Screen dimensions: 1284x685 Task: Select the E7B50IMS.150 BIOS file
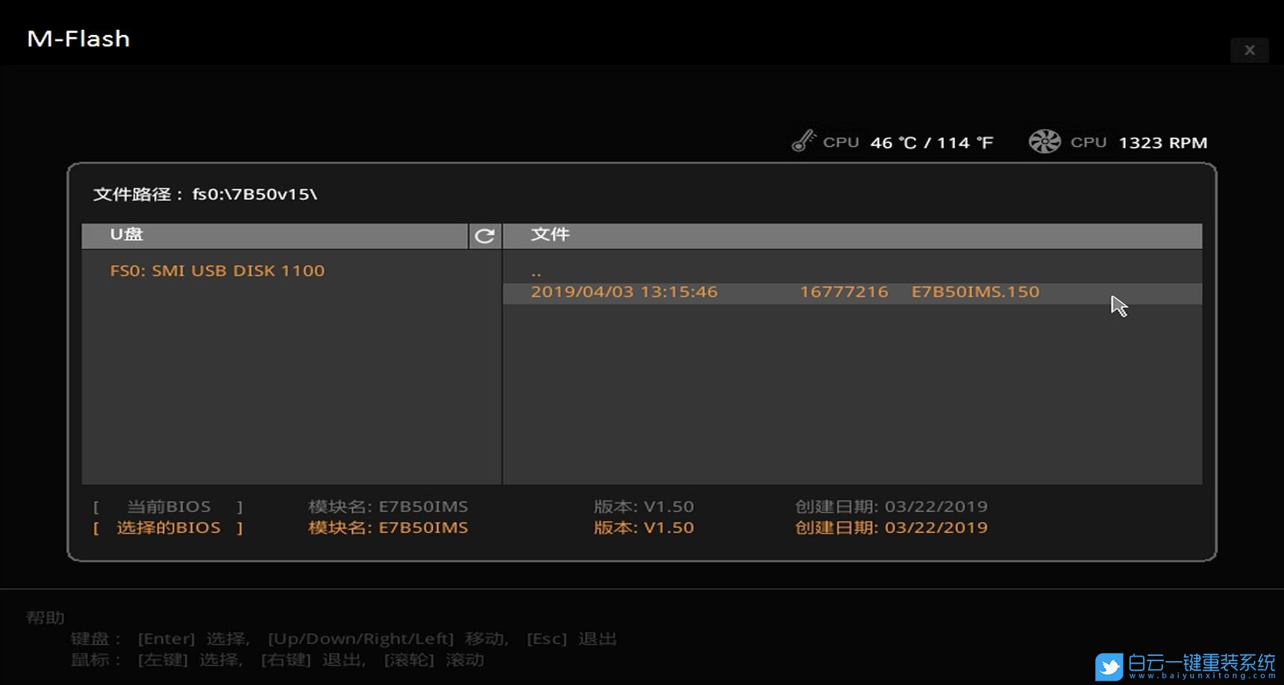click(974, 292)
